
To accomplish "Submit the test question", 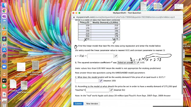I will click(x=78, y=104).
